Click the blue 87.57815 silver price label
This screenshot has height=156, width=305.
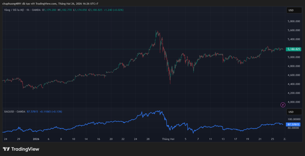pyautogui.click(x=294, y=124)
